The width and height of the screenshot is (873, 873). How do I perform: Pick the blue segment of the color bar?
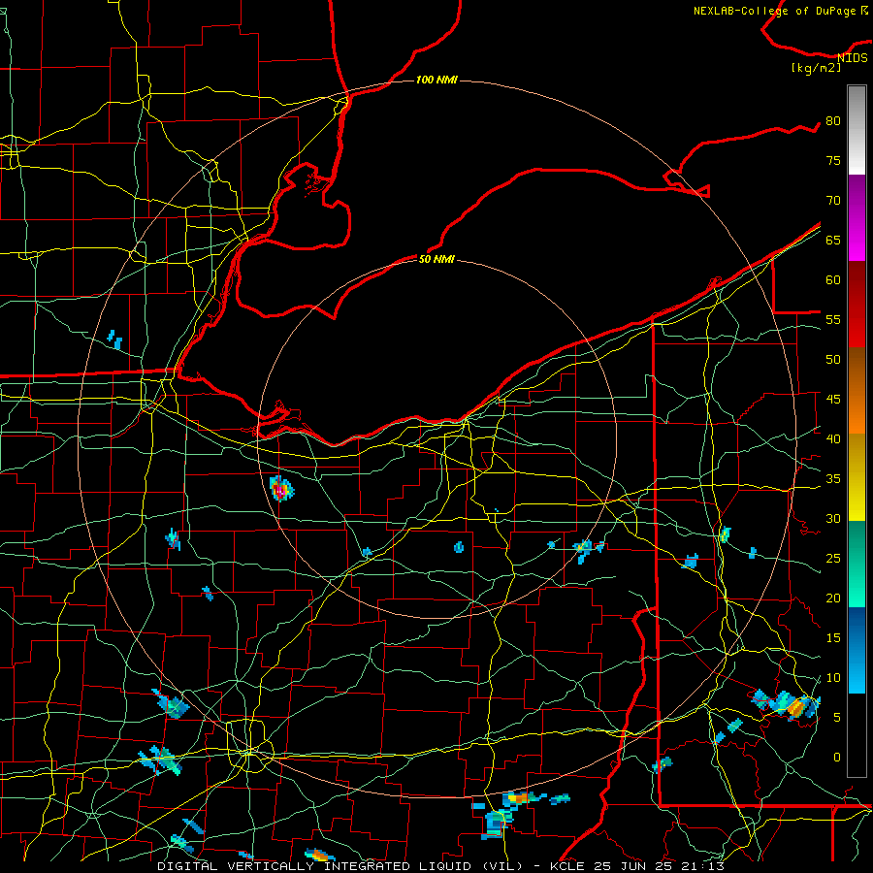[x=857, y=650]
